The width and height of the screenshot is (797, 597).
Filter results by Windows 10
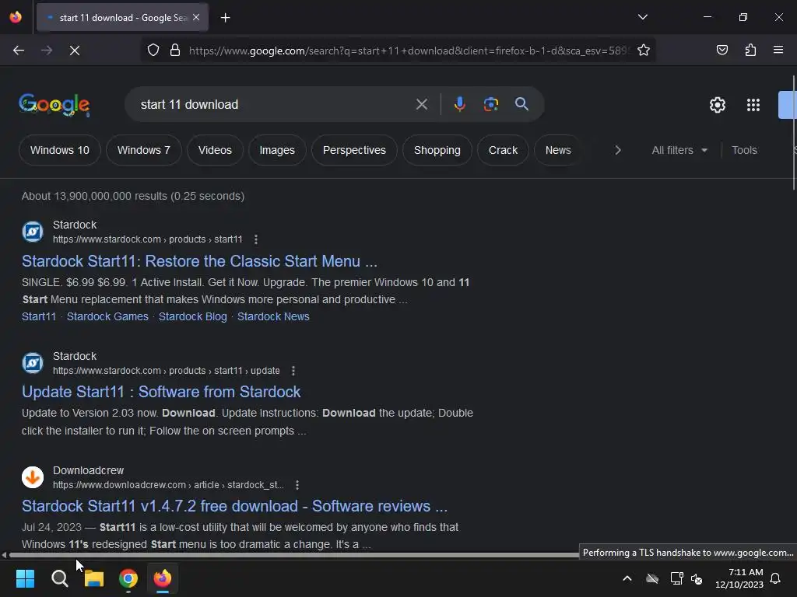pos(59,150)
